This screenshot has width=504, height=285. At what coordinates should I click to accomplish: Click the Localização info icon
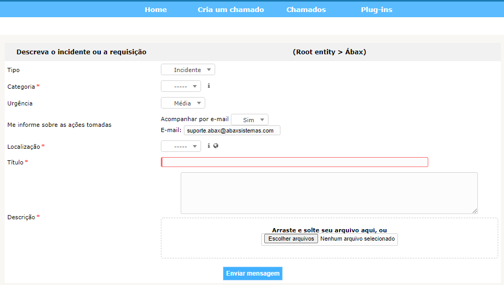209,146
